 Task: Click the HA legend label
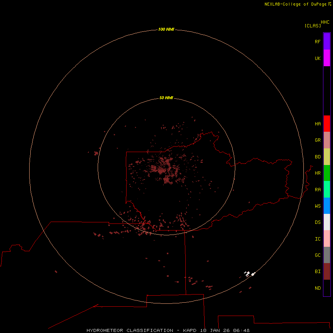coord(317,124)
